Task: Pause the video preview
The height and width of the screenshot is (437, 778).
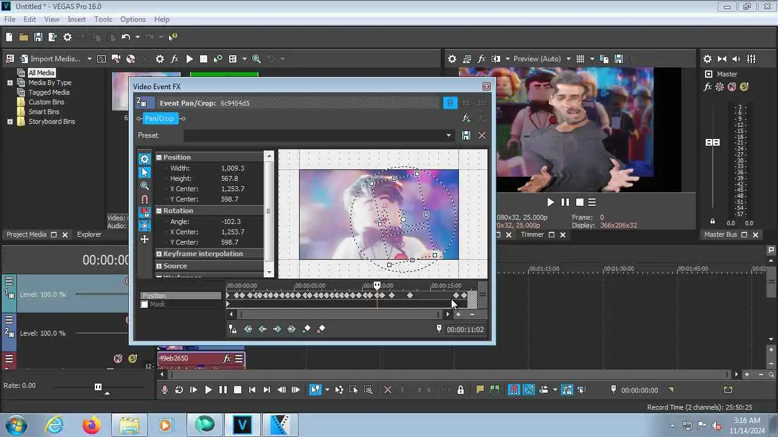Action: 565,202
